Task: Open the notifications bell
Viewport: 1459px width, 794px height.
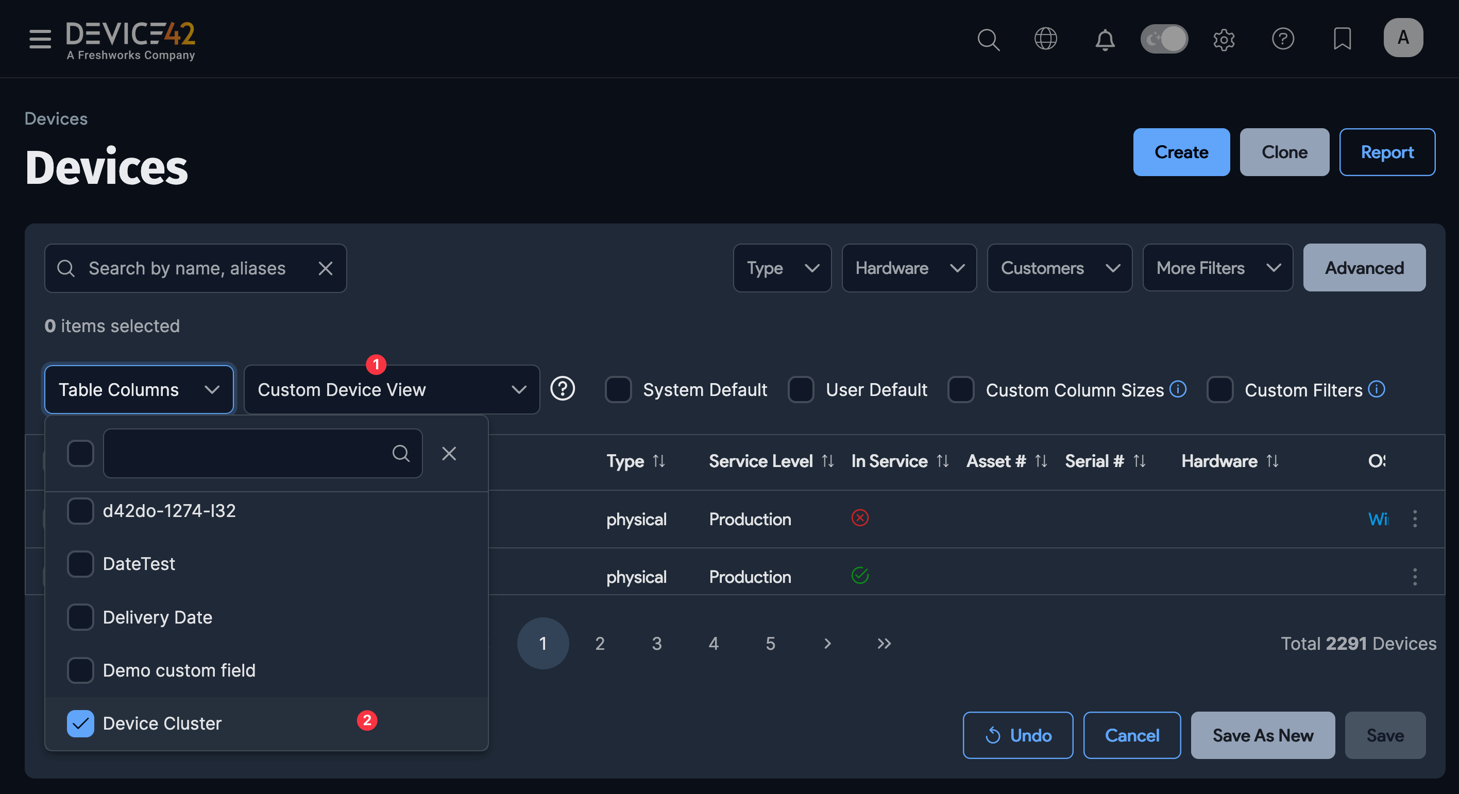Action: 1105,40
